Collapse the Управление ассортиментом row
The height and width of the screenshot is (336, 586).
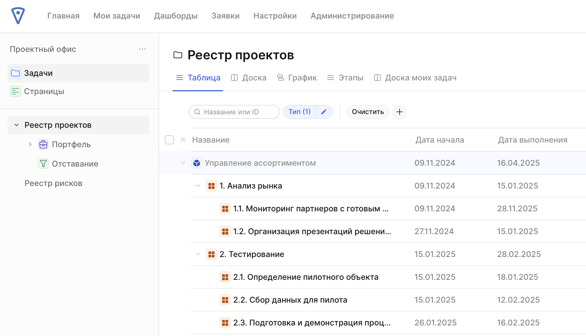click(183, 163)
